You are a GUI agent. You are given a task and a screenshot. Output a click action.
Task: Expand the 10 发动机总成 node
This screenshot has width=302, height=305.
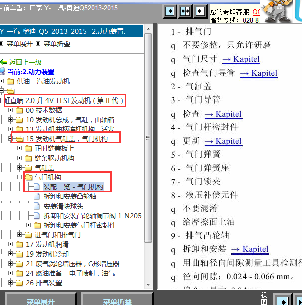10,120
